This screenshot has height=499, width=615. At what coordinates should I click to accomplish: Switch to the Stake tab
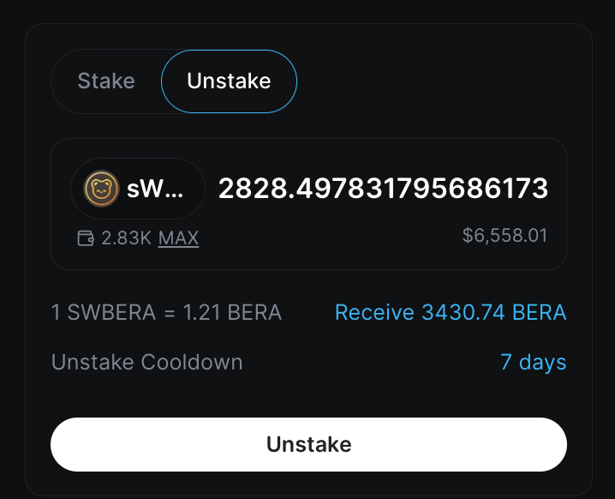point(106,81)
